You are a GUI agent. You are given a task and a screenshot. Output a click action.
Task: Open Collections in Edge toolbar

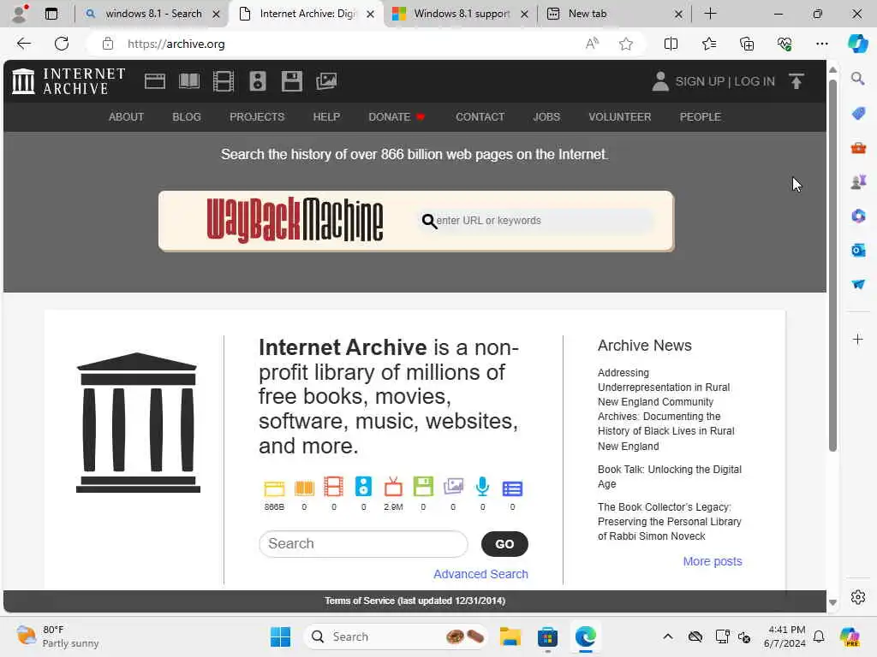tap(747, 44)
